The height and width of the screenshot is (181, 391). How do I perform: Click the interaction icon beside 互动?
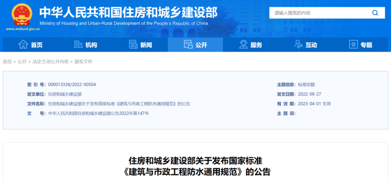tap(298, 45)
